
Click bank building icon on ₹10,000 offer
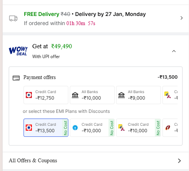75,95
